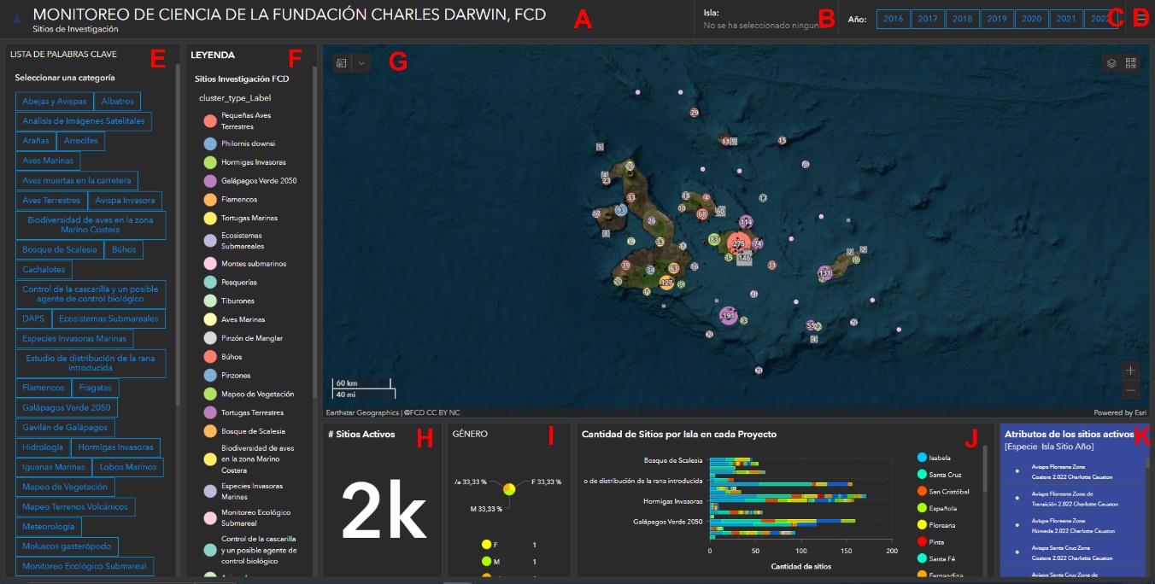Click the Isabela legend color swatch
Image resolution: width=1155 pixels, height=584 pixels.
921,458
